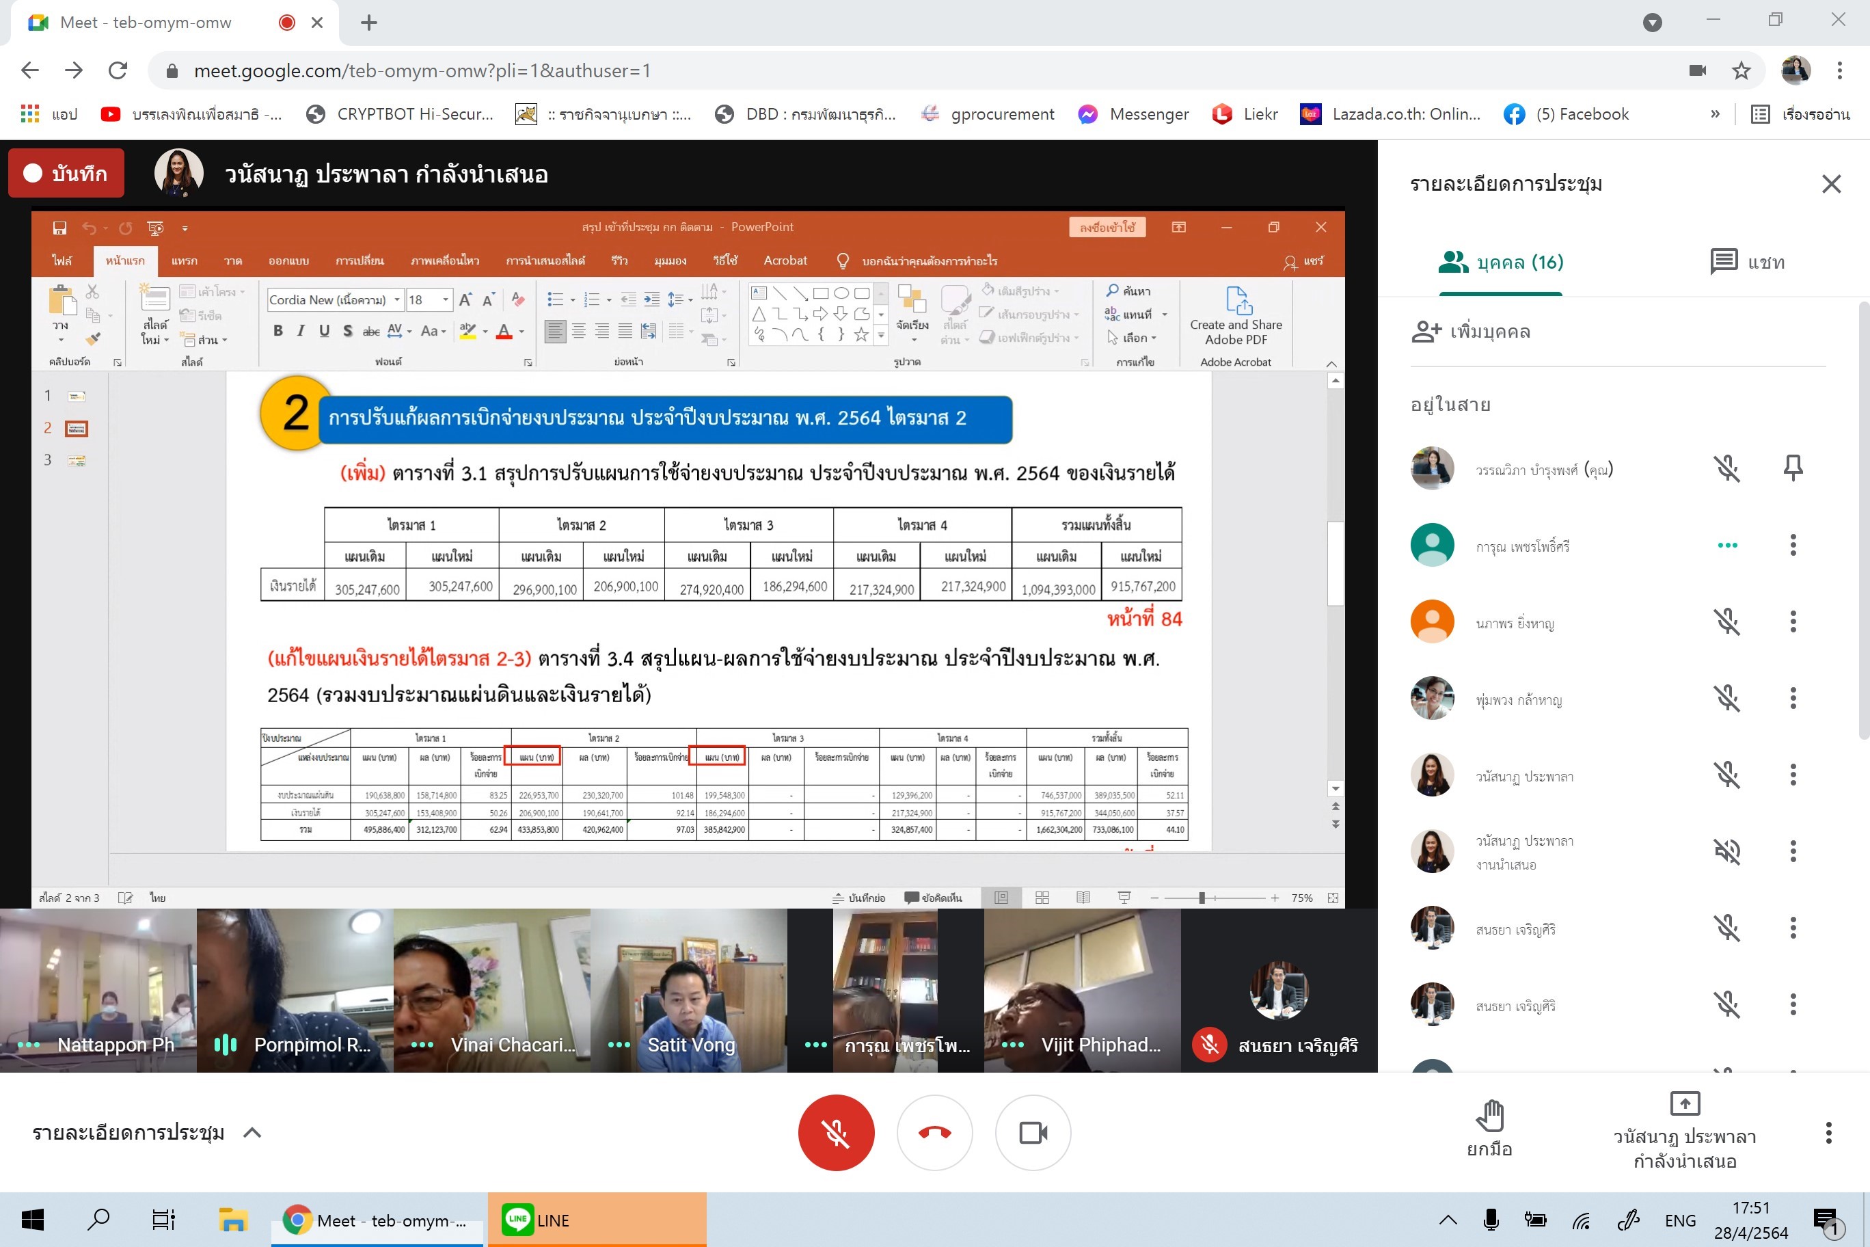
Task: Open more options for การุณ เพชรโพธิ์ศรี
Action: pyautogui.click(x=1792, y=545)
